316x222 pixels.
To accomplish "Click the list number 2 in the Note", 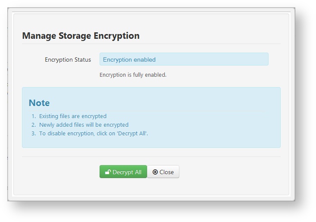I will tap(34, 125).
